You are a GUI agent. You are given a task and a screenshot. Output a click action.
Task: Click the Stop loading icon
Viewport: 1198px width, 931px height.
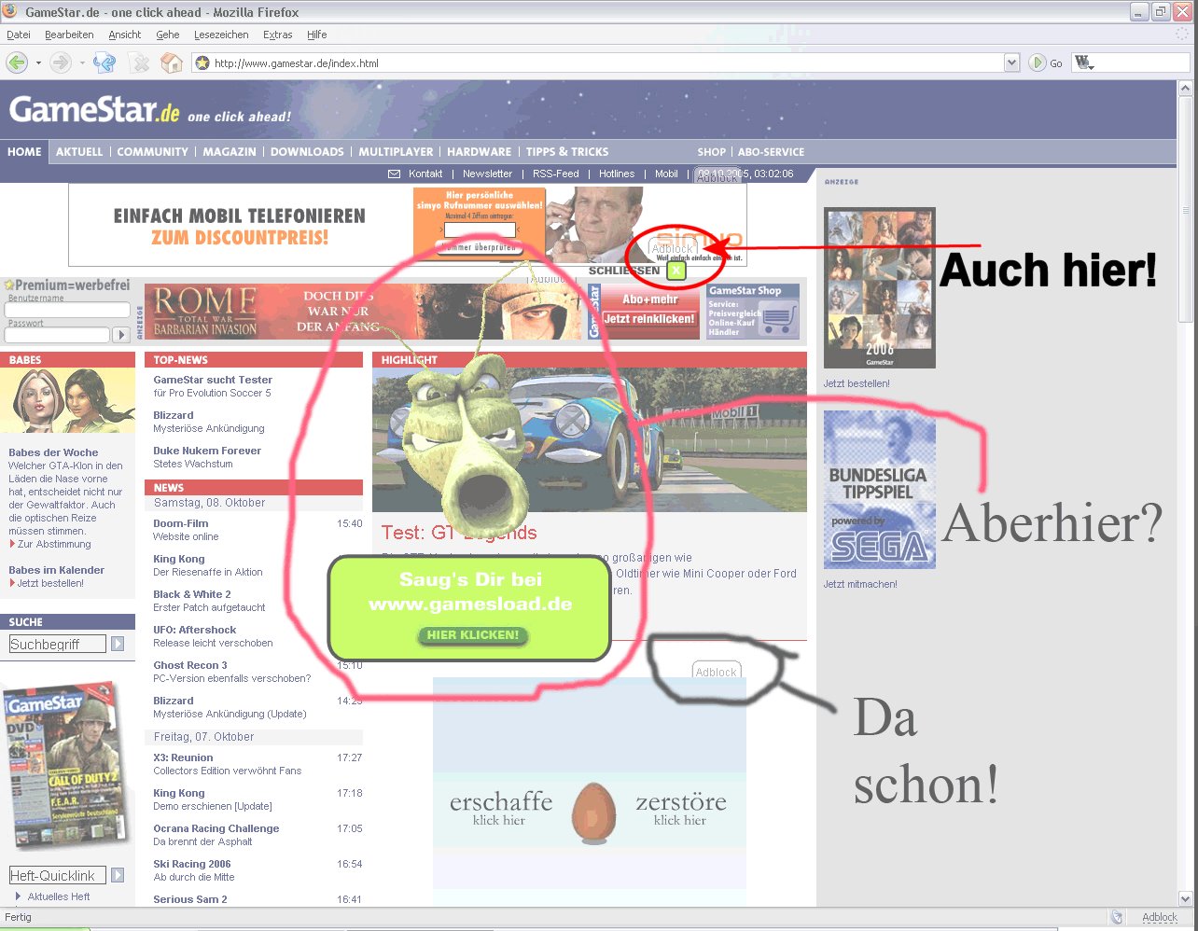(x=139, y=63)
